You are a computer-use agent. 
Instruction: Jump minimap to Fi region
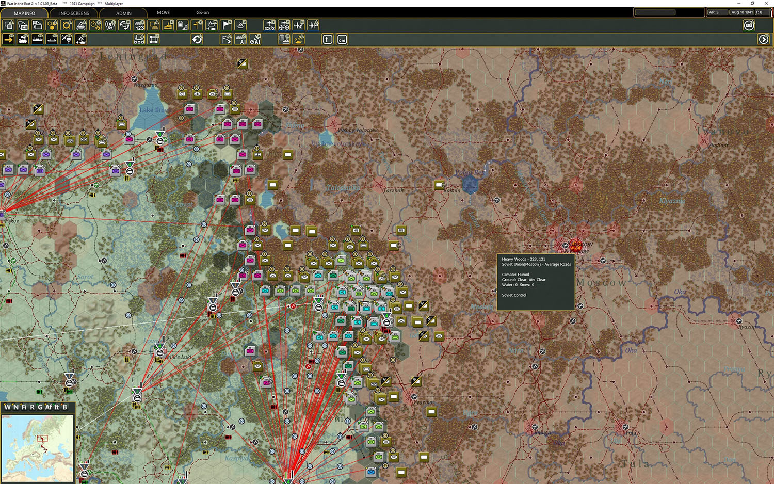click(x=24, y=407)
